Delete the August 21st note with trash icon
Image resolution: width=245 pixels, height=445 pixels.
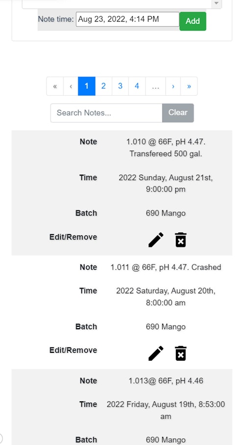point(181,240)
